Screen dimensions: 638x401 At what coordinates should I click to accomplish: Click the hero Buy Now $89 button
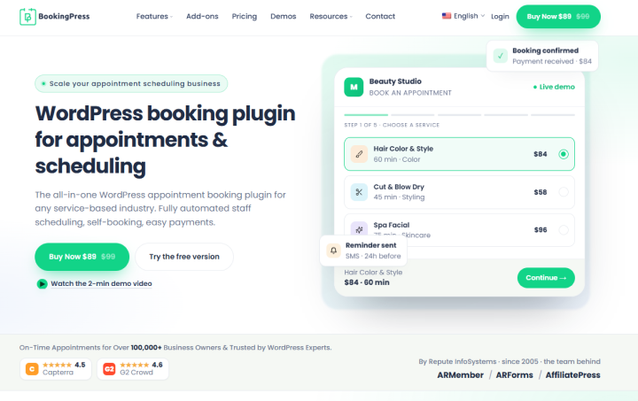(82, 257)
